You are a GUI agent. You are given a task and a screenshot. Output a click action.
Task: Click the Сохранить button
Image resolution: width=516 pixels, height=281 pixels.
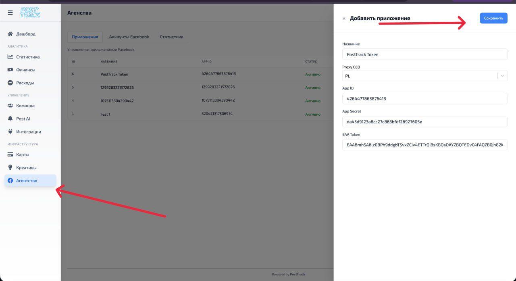coord(493,18)
